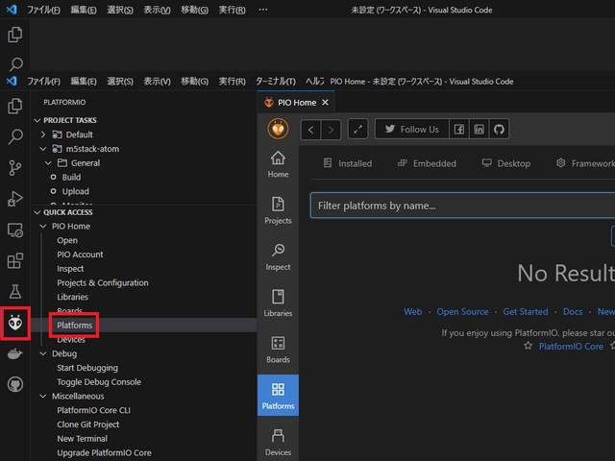
Task: Switch to the Installed platforms tab
Action: pyautogui.click(x=348, y=163)
